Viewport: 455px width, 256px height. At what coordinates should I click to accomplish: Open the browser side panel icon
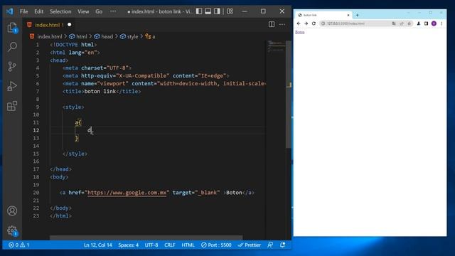[426, 23]
